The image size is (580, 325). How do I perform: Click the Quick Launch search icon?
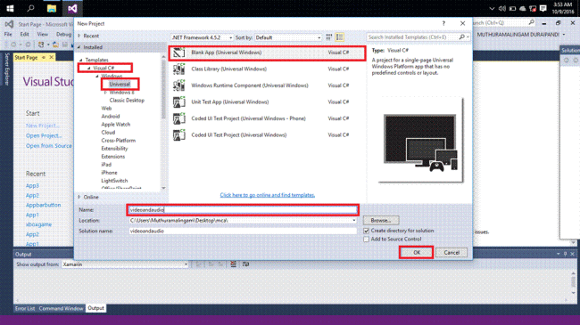pos(532,22)
